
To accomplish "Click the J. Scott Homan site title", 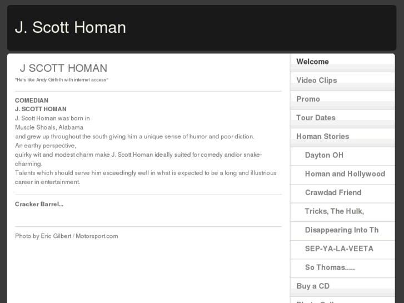I will 71,27.
